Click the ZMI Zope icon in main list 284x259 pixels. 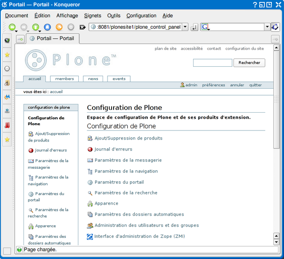tap(90, 237)
